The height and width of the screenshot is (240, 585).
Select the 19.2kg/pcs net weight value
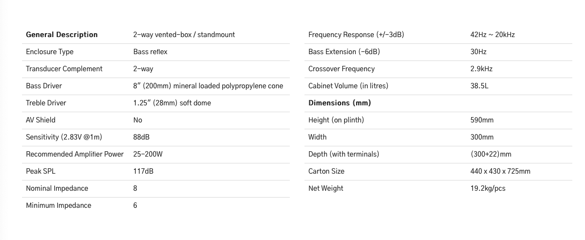click(488, 188)
